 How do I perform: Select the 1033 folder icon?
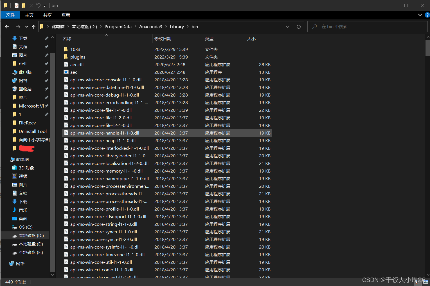(x=66, y=49)
